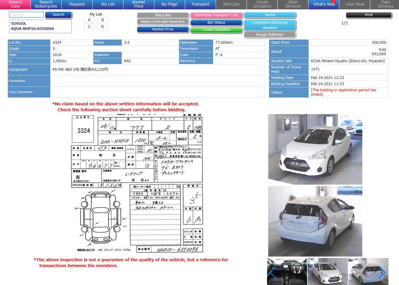399x285 pixels.
Task: Select the small rear-view thumbnail
Action: pos(368,272)
